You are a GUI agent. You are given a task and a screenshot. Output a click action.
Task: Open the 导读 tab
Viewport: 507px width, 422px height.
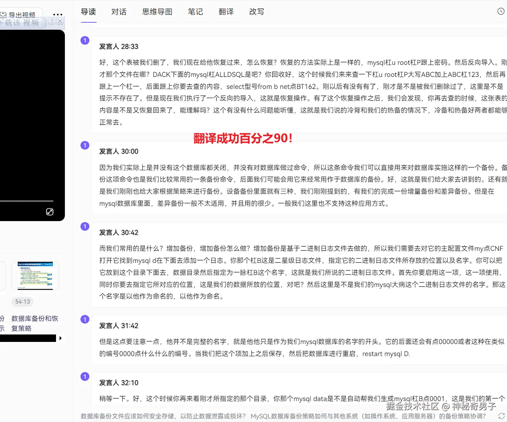tap(88, 12)
